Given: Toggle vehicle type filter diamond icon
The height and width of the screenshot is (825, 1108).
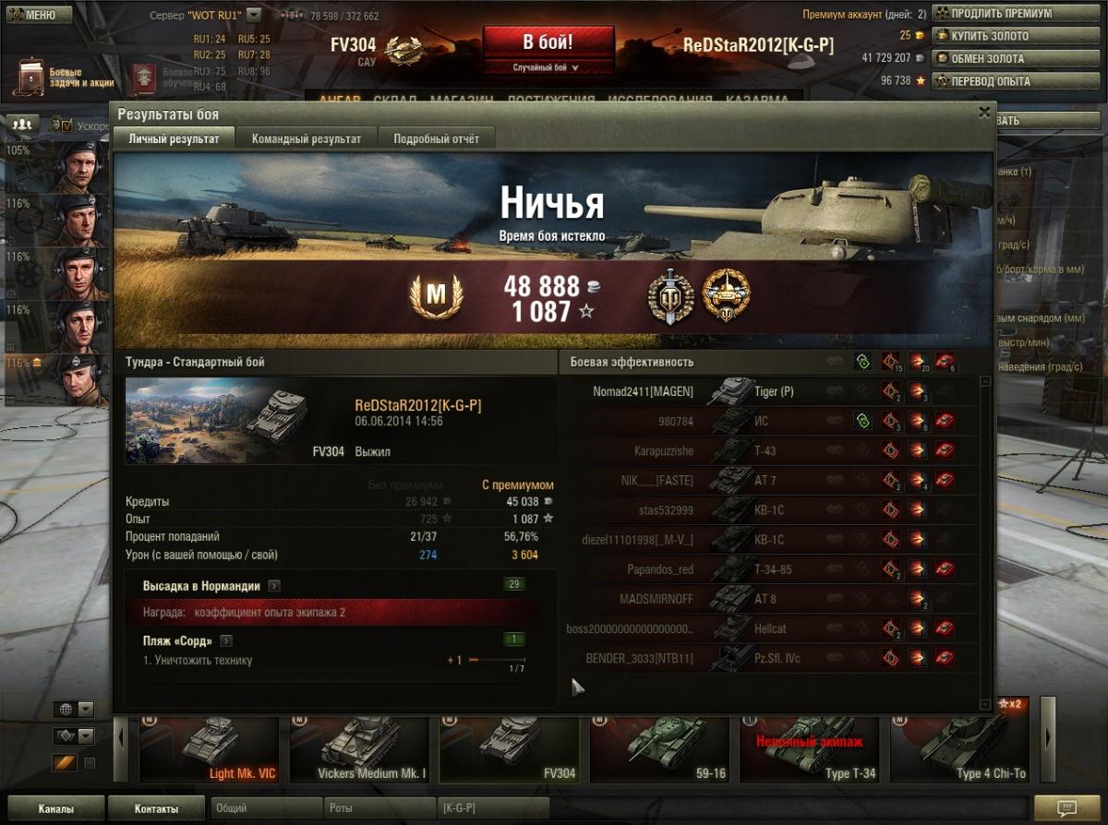Looking at the screenshot, I should [64, 736].
